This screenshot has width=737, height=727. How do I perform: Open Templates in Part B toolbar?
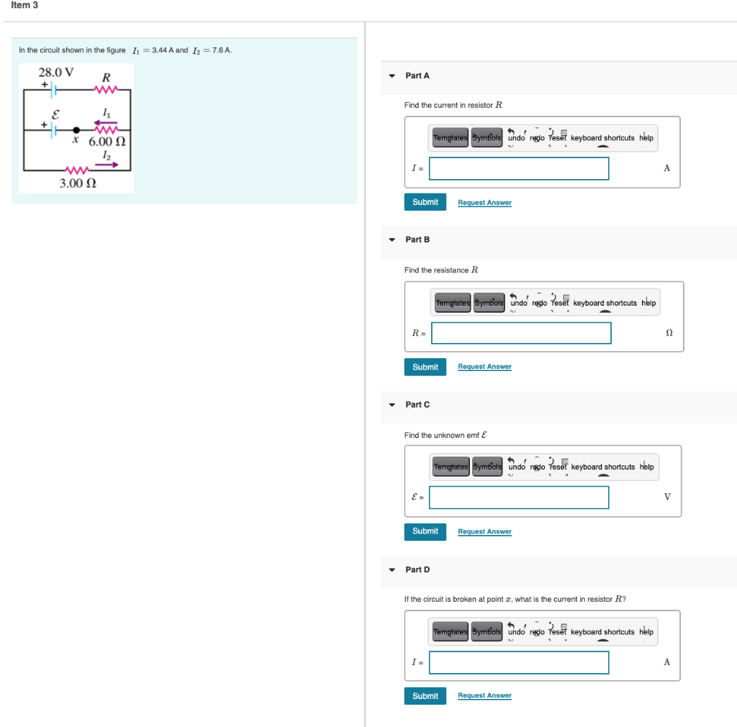pos(453,303)
